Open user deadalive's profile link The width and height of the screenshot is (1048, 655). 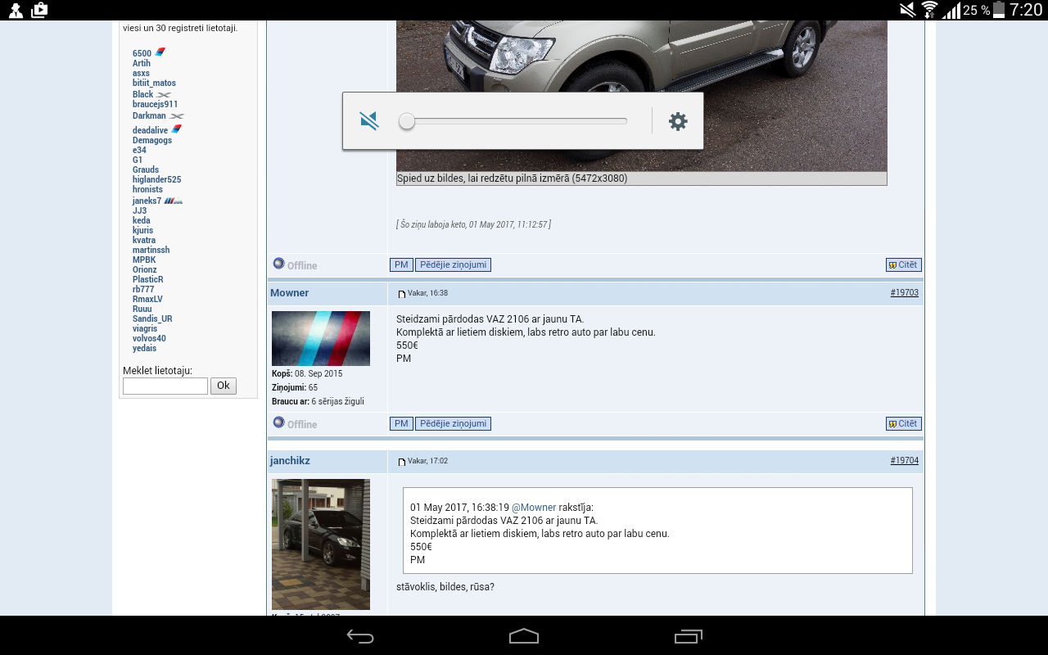click(x=150, y=130)
